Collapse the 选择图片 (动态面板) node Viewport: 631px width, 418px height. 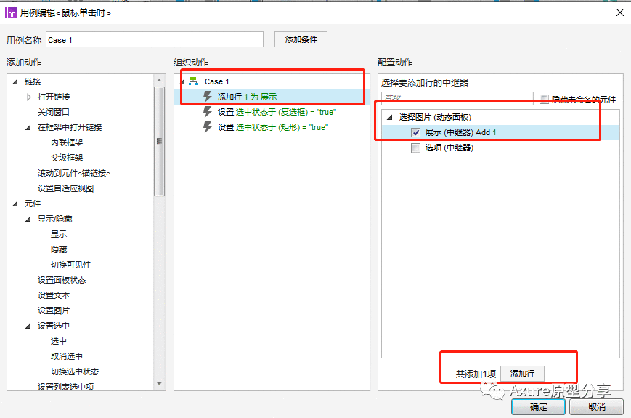[389, 117]
